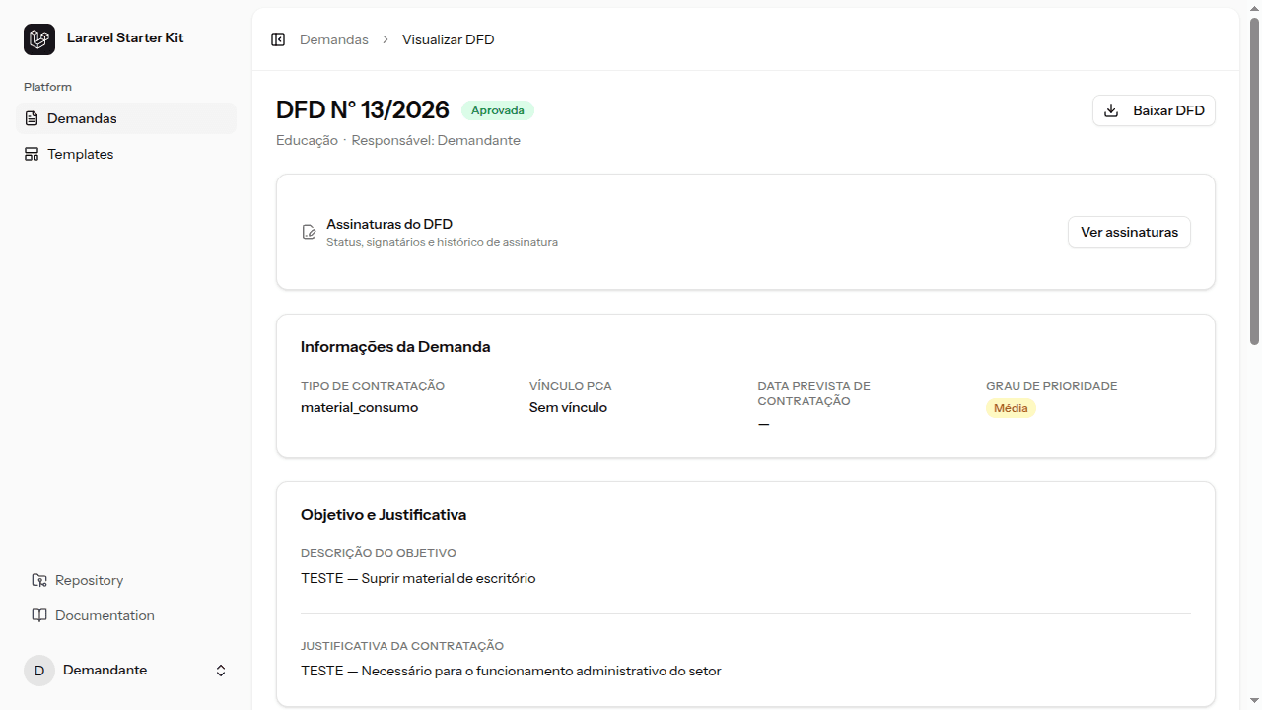Image resolution: width=1262 pixels, height=710 pixels.
Task: Download the DFD with Baixar DFD
Action: click(1154, 110)
